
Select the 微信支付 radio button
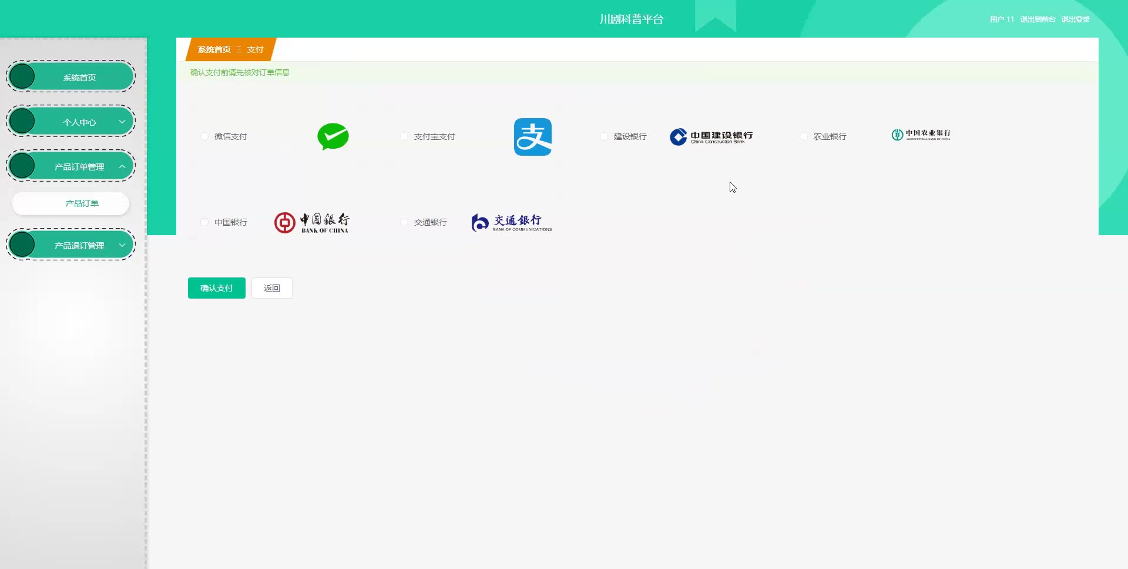[x=204, y=136]
